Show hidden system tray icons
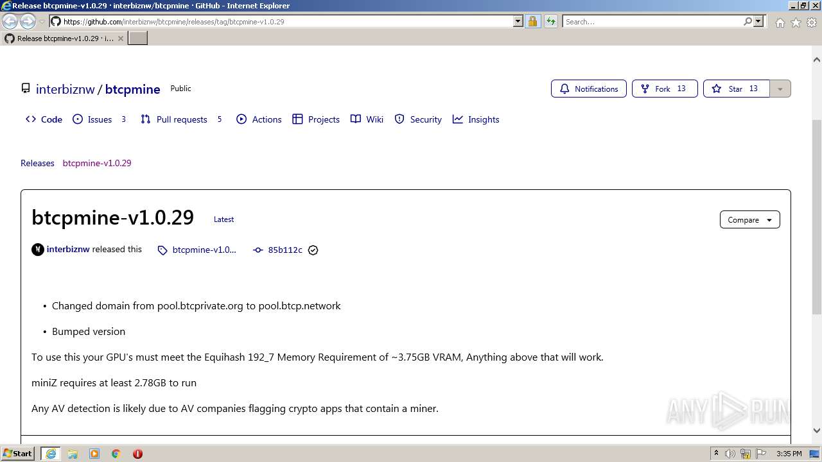The width and height of the screenshot is (822, 462). click(x=716, y=454)
